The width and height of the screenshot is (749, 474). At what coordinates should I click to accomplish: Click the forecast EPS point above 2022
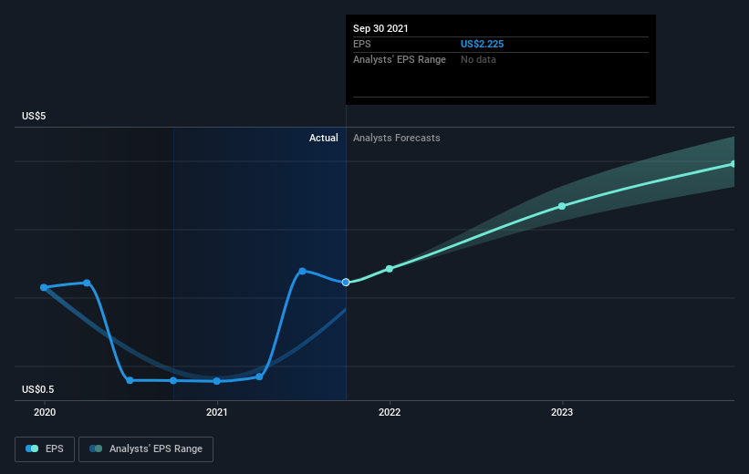click(390, 269)
